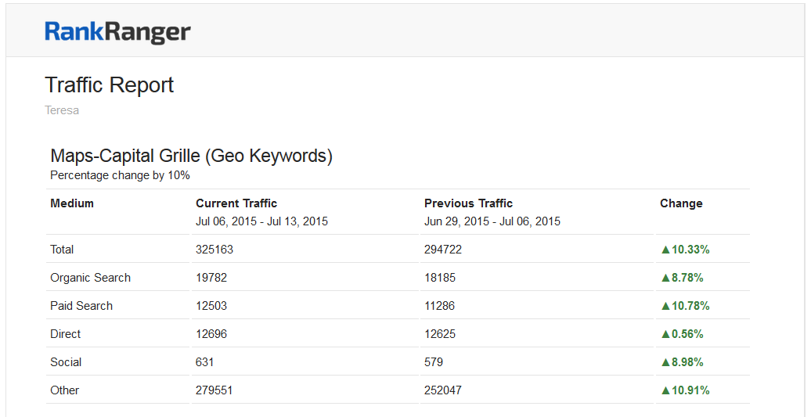This screenshot has height=417, width=811.
Task: Click the Total current traffic value 325163
Action: [x=214, y=250]
